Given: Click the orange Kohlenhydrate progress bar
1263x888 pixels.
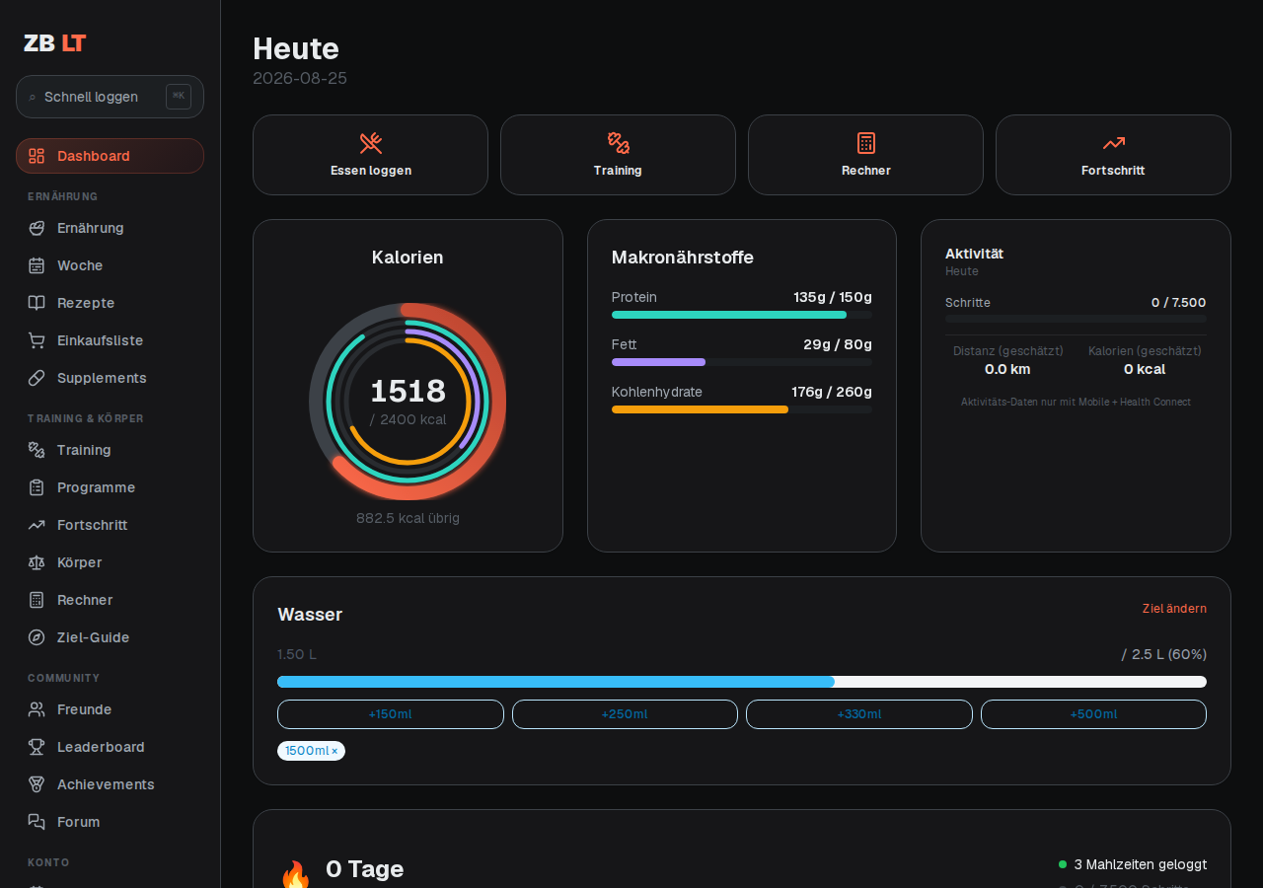Looking at the screenshot, I should [x=742, y=409].
